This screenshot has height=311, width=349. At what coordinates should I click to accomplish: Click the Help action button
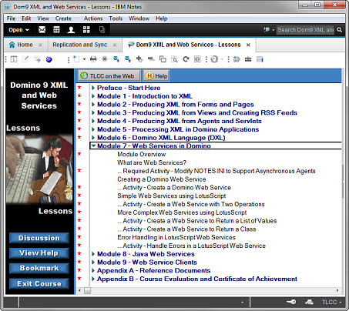click(156, 75)
